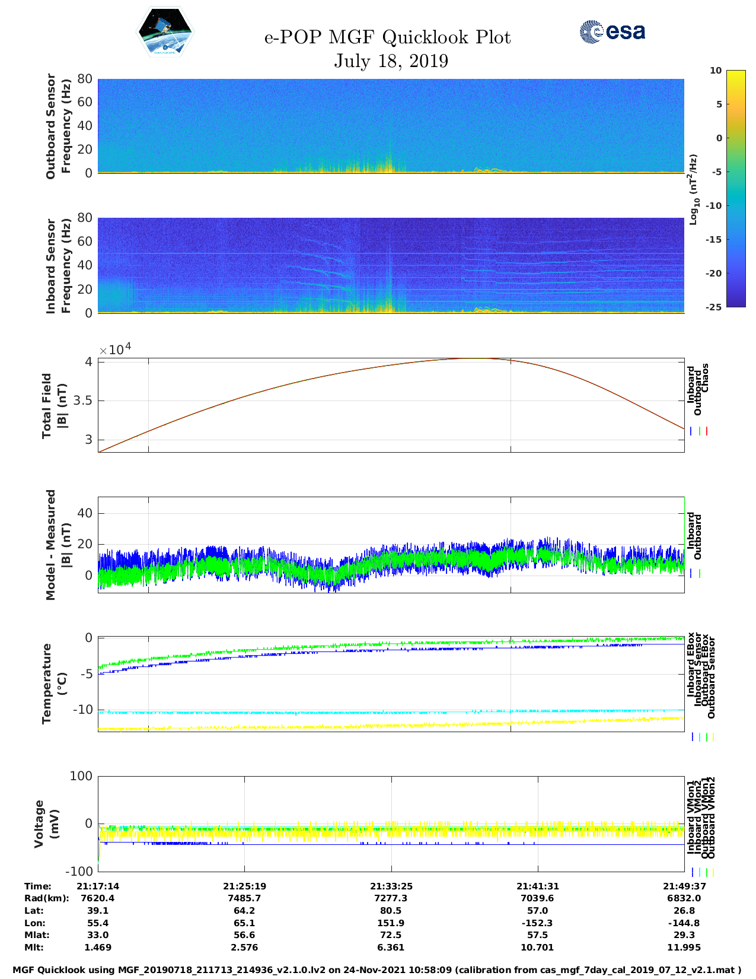The height and width of the screenshot is (979, 756).
Task: Click the MGF Quicklook footer filename text
Action: [x=377, y=970]
